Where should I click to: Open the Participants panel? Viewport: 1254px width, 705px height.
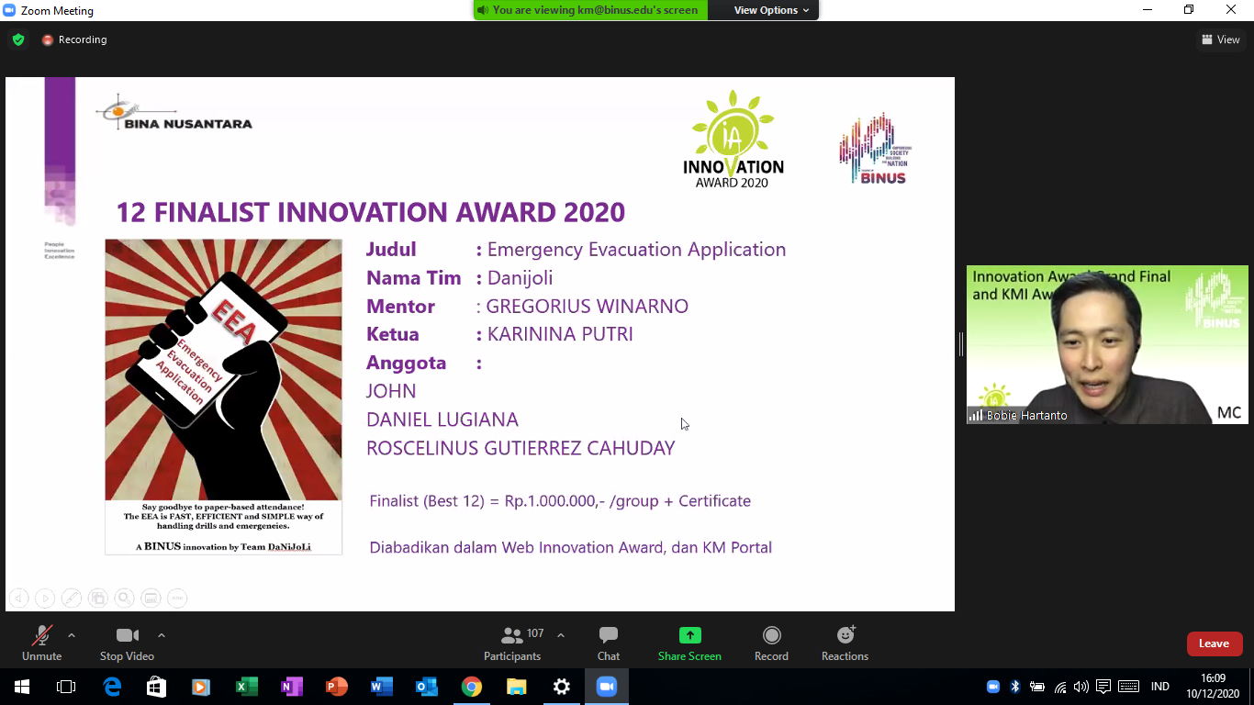click(x=513, y=643)
